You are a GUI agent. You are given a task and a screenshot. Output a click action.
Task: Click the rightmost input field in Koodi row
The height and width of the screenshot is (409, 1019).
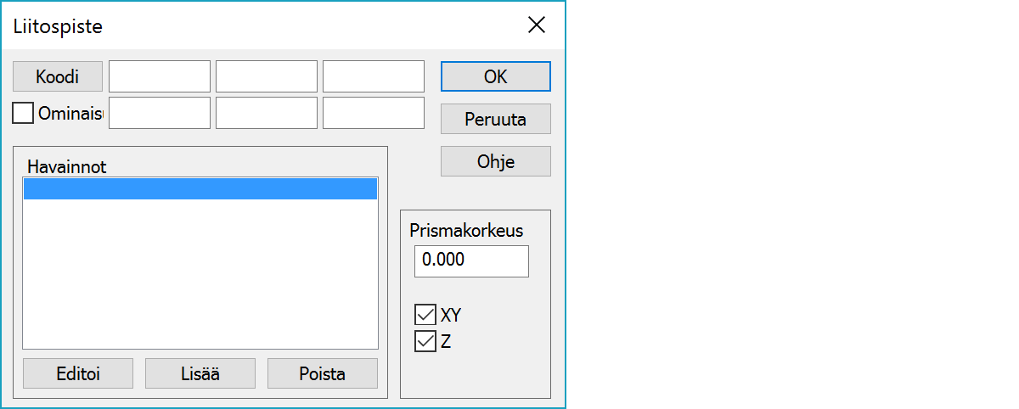tap(374, 76)
